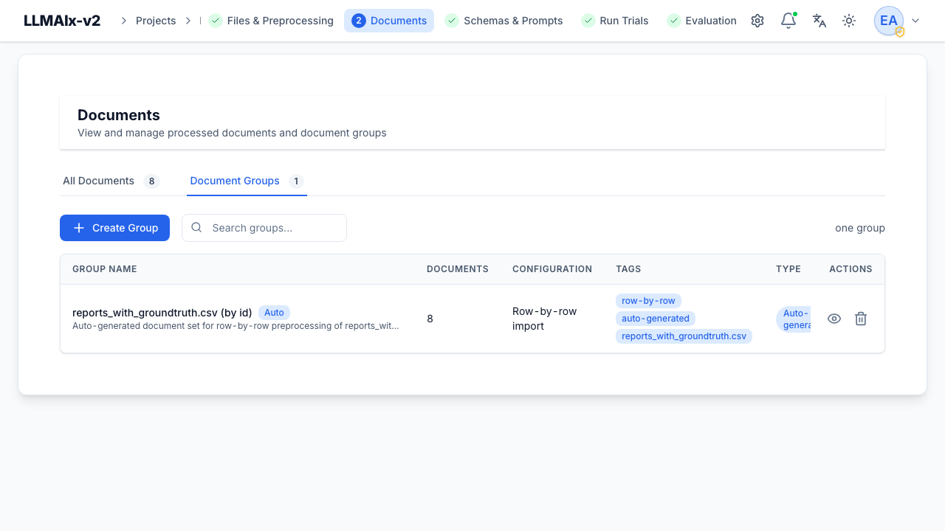Focus the Search groups field
This screenshot has height=531, width=945.
(x=264, y=228)
